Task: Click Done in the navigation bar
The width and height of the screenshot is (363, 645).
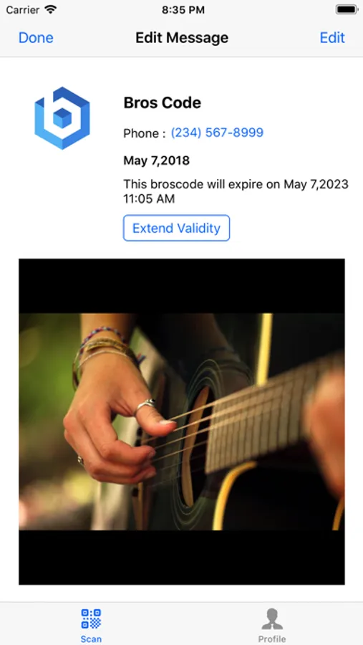Action: tap(36, 38)
